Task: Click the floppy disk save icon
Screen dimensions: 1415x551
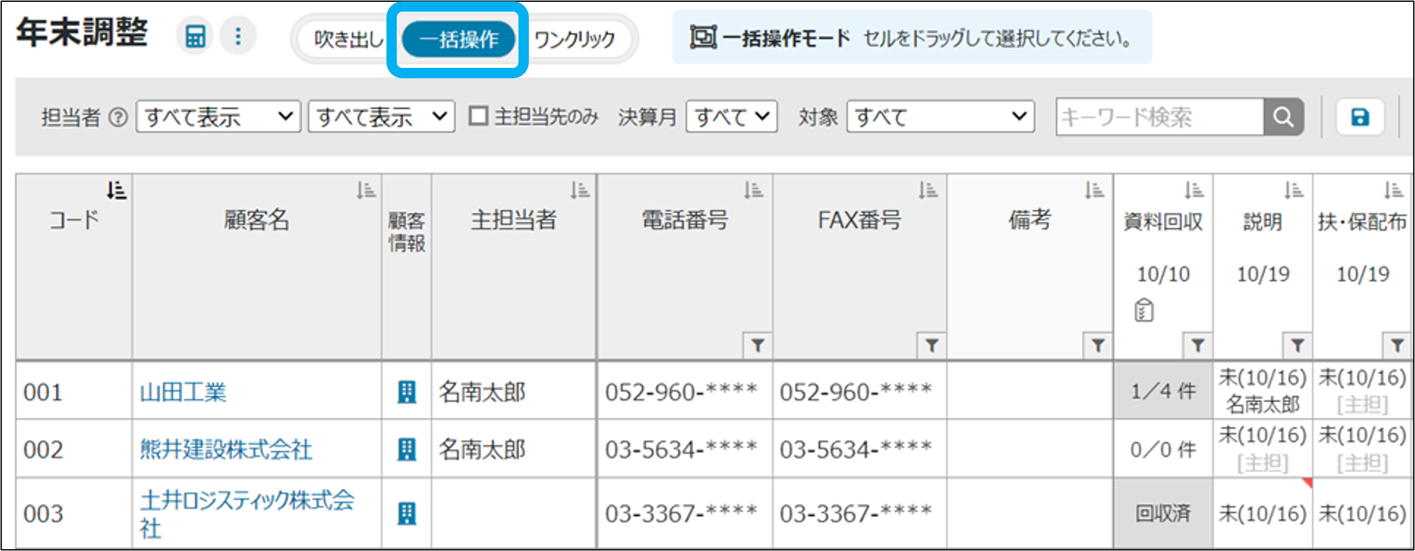Action: pos(1360,117)
